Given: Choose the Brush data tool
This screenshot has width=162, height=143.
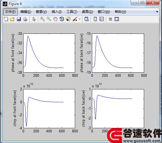Looking at the screenshot, I should 75,19.
